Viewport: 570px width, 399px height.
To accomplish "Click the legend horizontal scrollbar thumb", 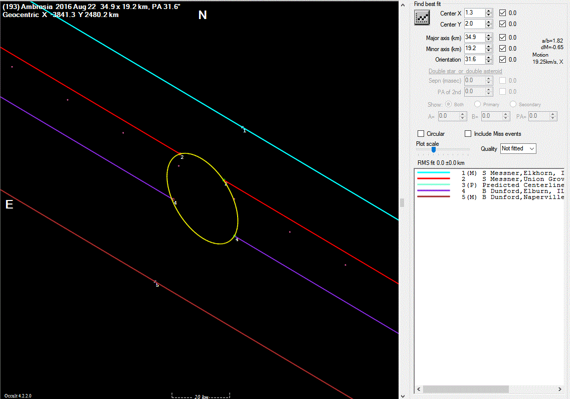I will coord(466,389).
